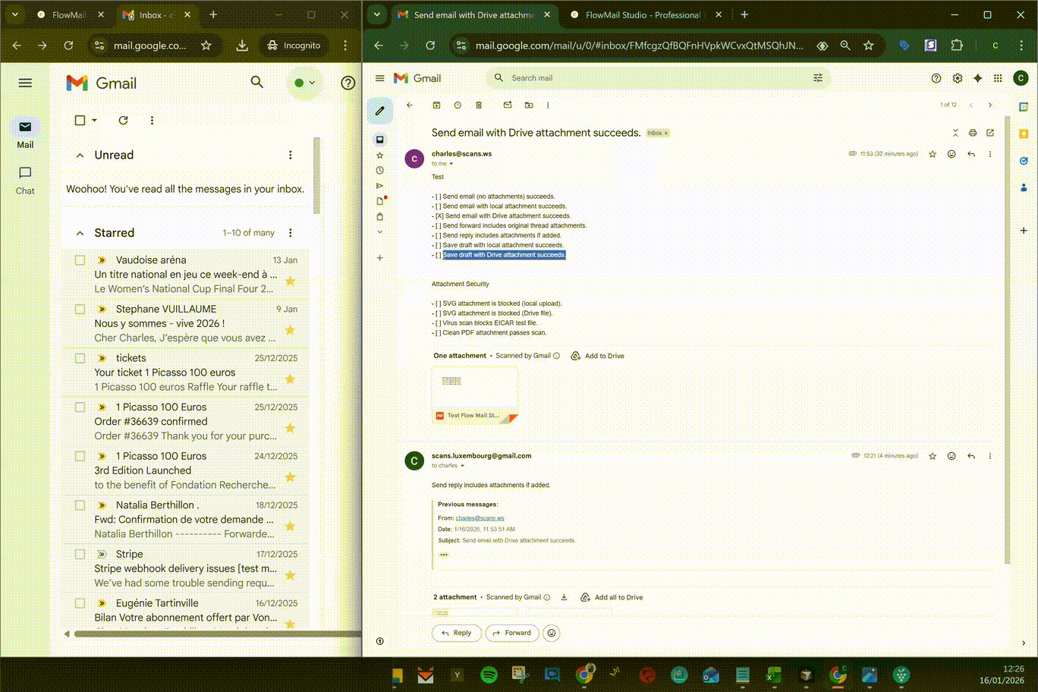Archive the open email conversation
The image size is (1038, 692).
pyautogui.click(x=436, y=105)
